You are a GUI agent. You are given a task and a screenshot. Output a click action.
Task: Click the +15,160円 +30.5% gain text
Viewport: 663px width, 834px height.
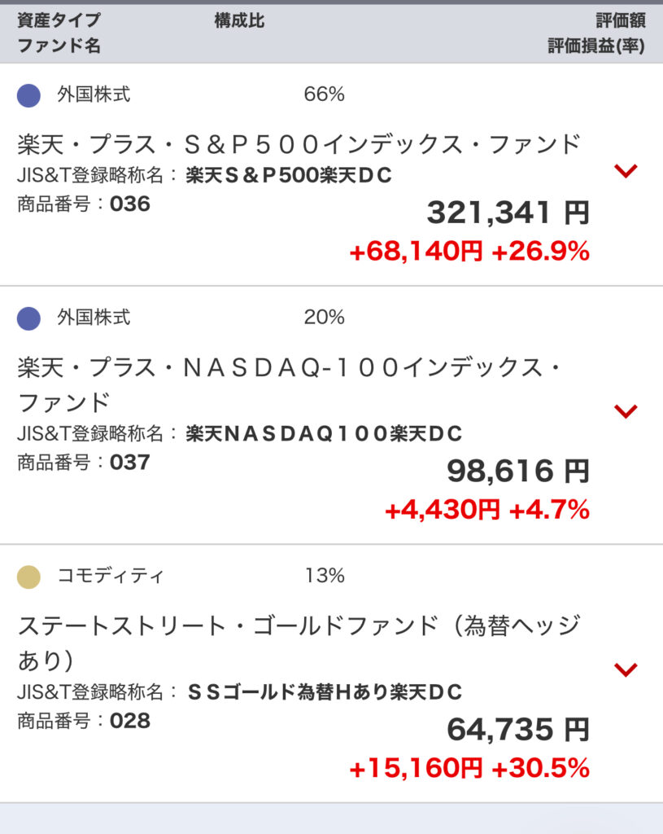coord(469,768)
